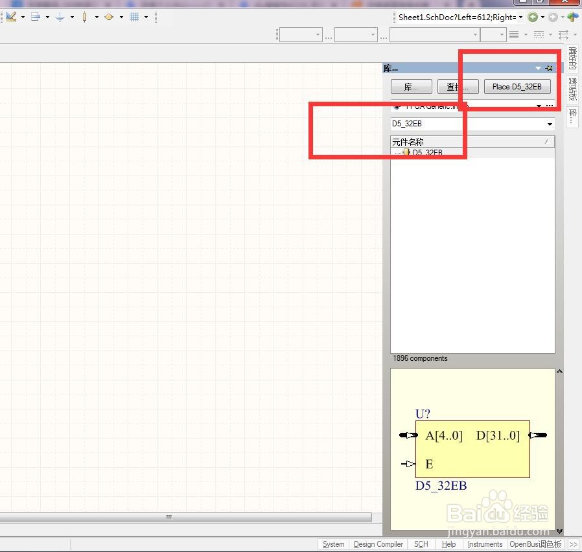
Task: Open the 库... library side tab
Action: click(573, 117)
